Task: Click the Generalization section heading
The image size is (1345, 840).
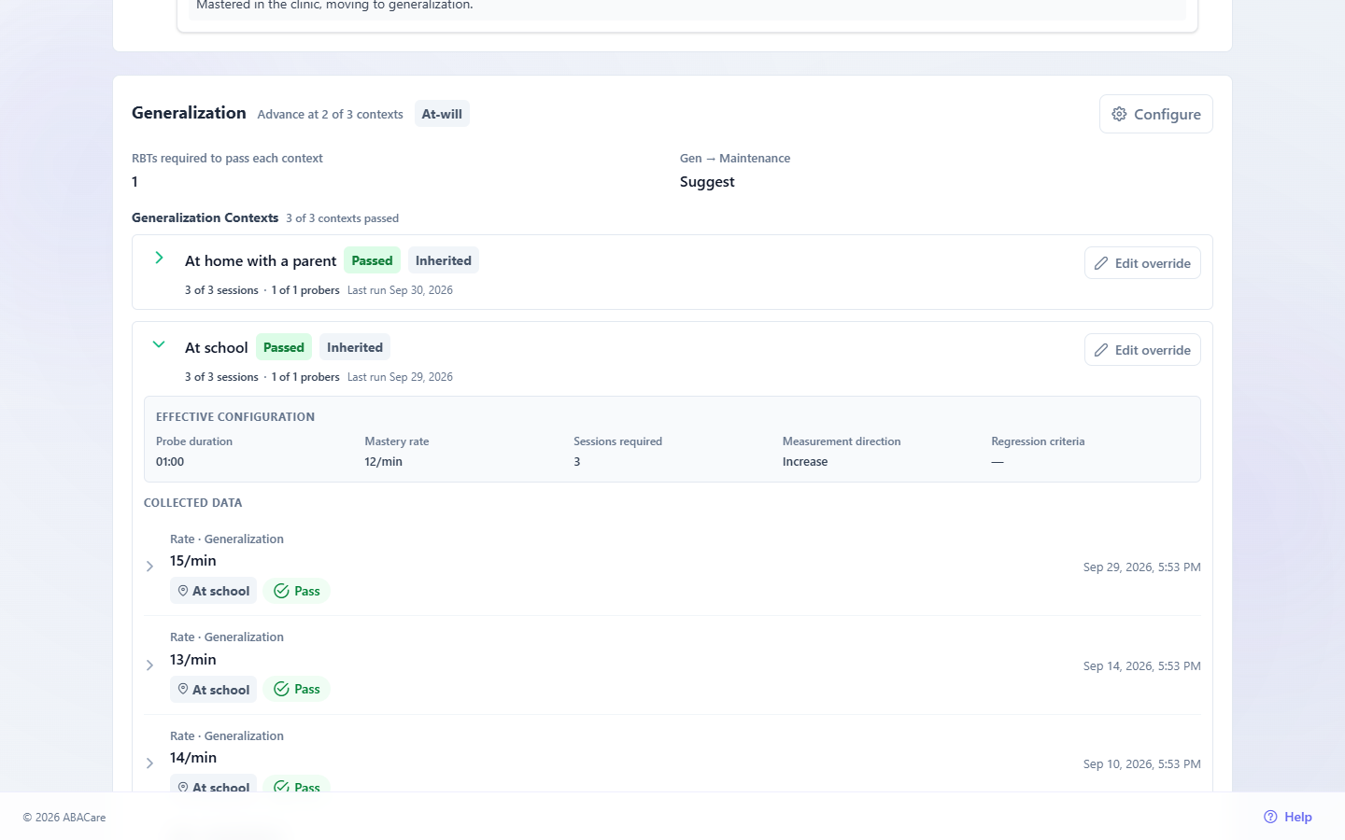Action: click(189, 113)
